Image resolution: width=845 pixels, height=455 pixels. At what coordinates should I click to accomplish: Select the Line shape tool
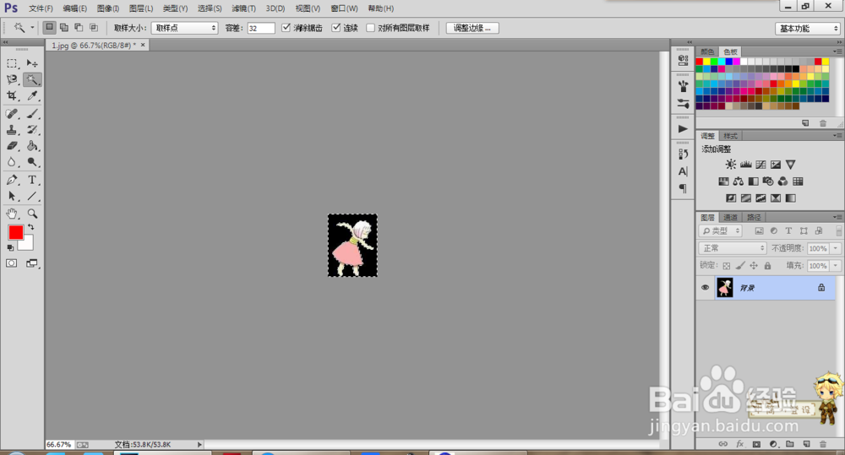click(32, 196)
